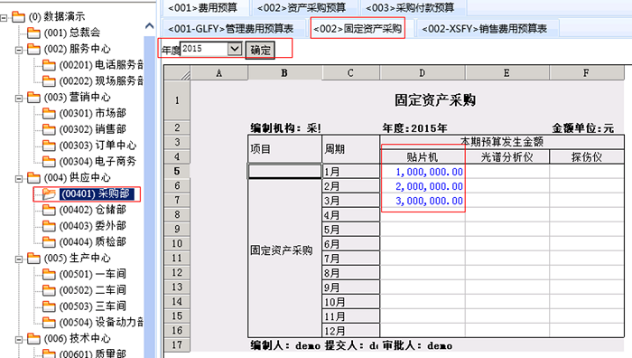
Task: Select the (00304) 电子商务 tree item
Action: [98, 162]
